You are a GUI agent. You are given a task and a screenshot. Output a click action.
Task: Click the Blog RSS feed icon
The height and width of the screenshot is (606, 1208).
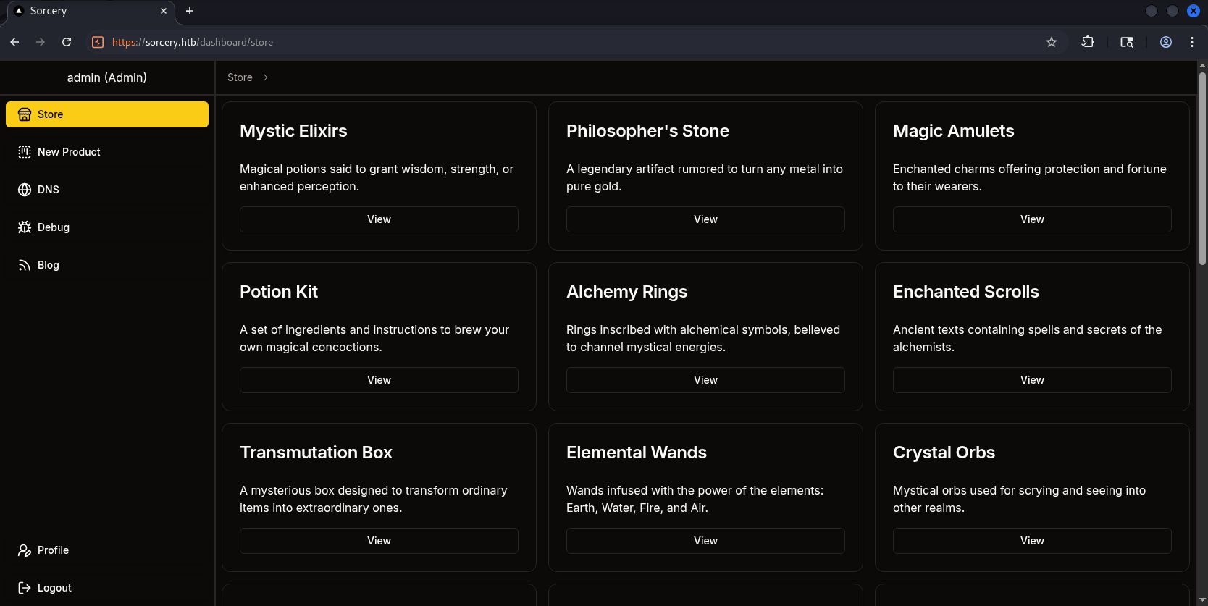pyautogui.click(x=25, y=265)
